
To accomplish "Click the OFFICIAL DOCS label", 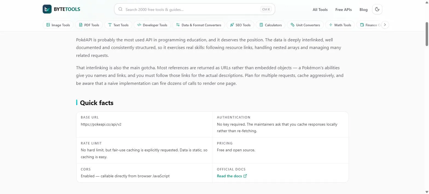I will (x=231, y=169).
